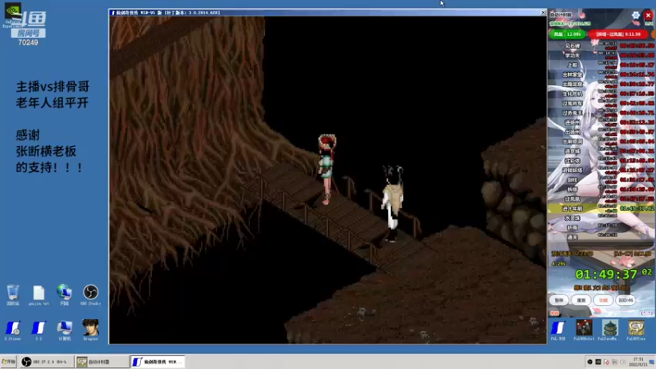Click the fourth oval button ending in 46

626,300
